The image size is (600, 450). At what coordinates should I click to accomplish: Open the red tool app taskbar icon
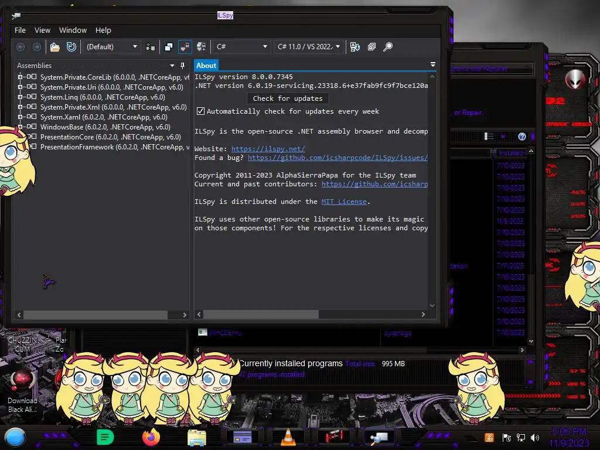pos(334,436)
